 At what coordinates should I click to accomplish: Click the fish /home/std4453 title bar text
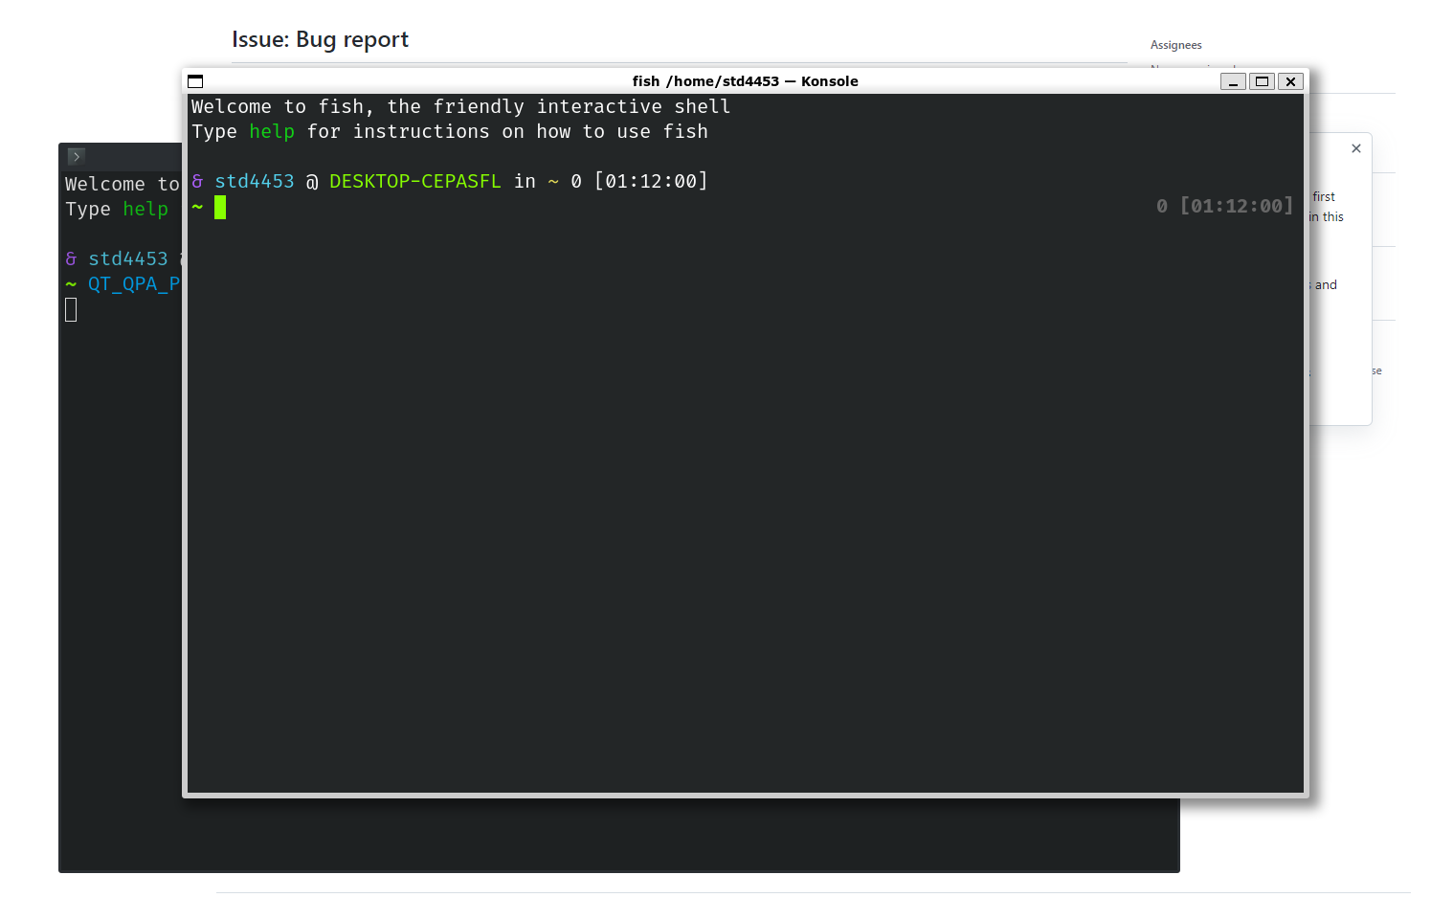pos(746,81)
